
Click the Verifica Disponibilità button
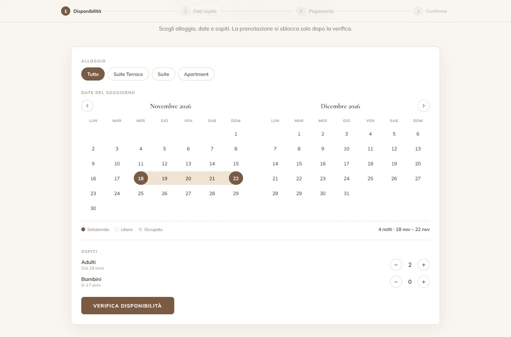coord(128,305)
